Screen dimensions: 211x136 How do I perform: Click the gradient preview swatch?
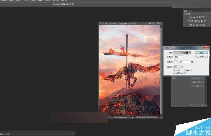coord(181,53)
